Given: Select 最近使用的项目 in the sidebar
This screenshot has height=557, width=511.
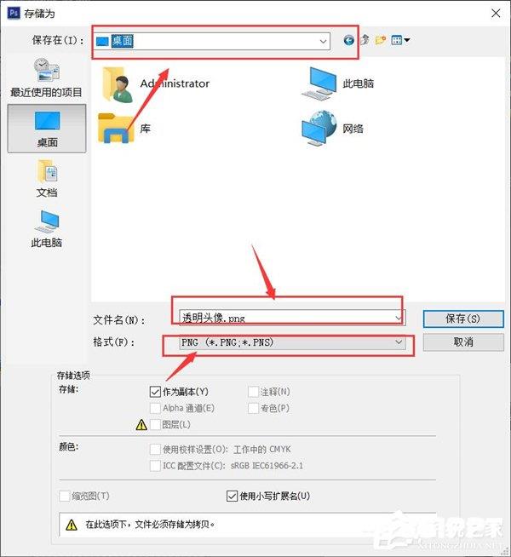Looking at the screenshot, I should 46,78.
